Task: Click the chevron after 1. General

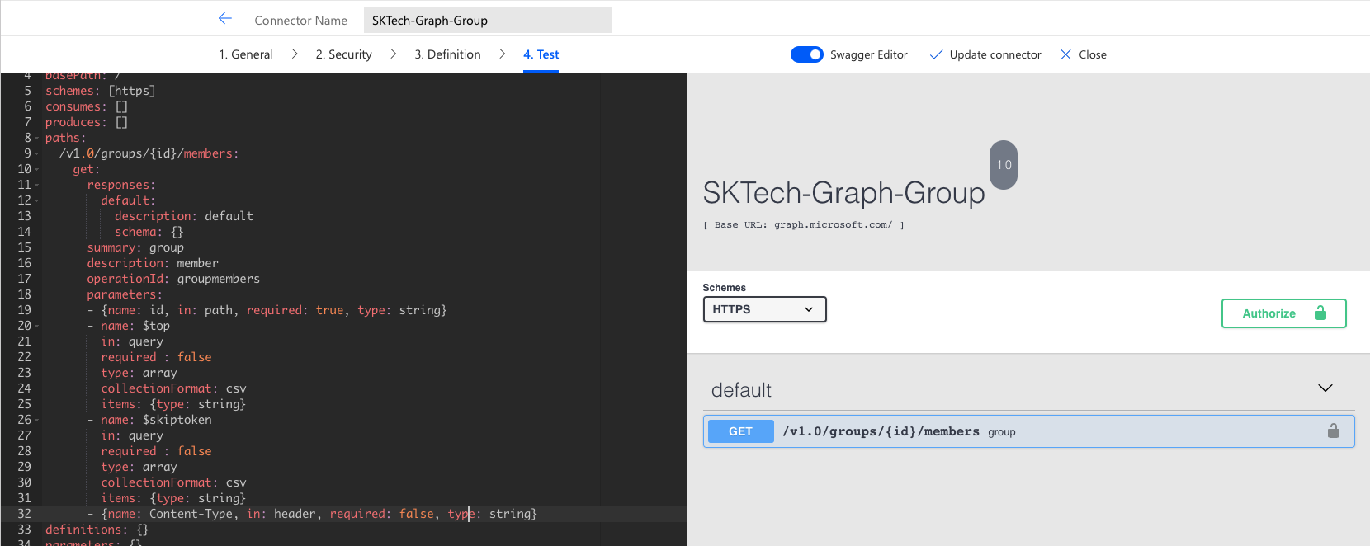Action: 295,54
